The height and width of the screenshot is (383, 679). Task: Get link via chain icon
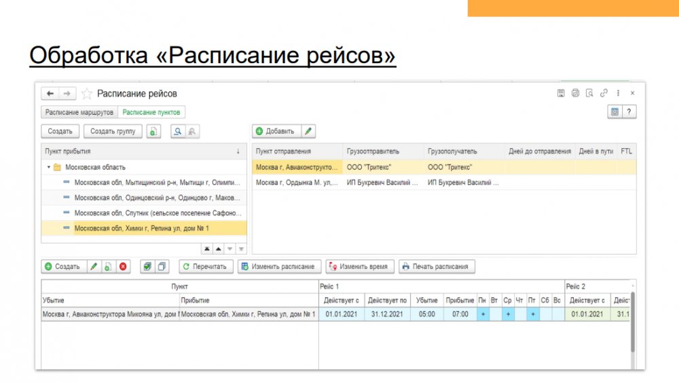[604, 93]
